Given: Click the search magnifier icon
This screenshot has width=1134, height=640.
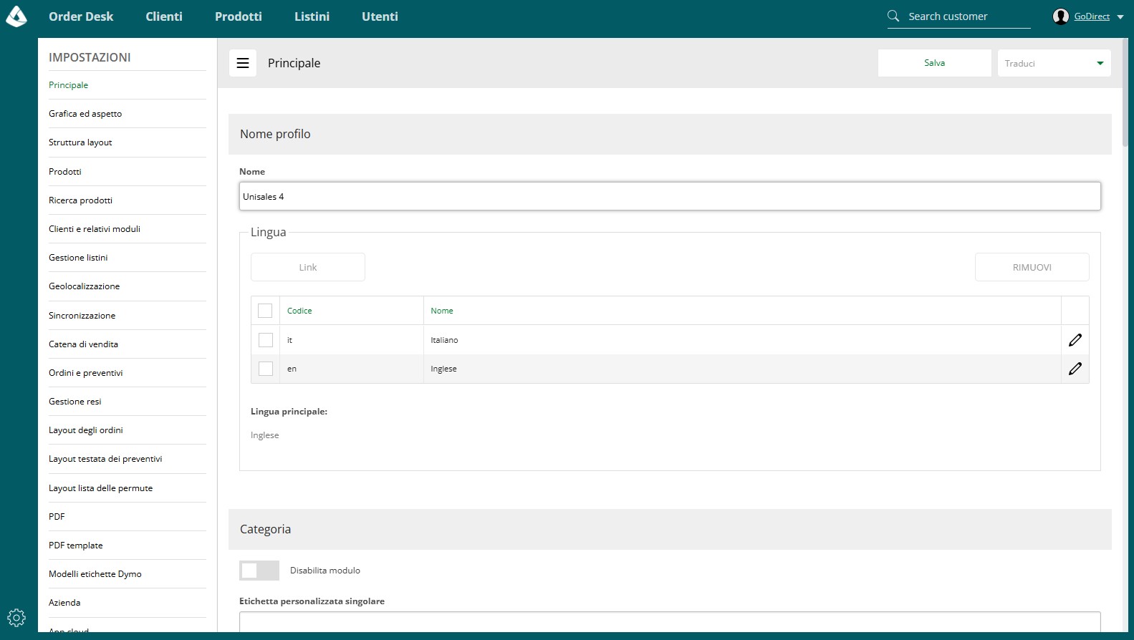Looking at the screenshot, I should (x=893, y=16).
